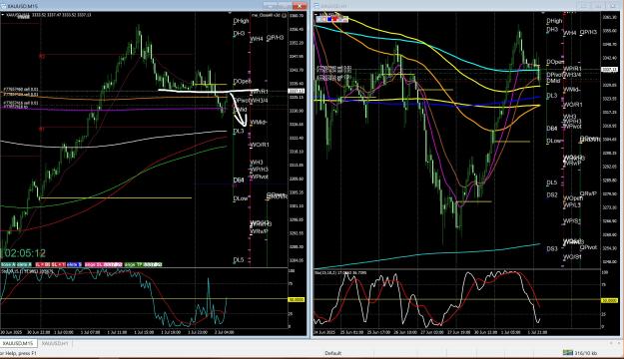This screenshot has width=624, height=359.
Task: Select the WPivot label on M15 chart
Action: tap(259, 177)
